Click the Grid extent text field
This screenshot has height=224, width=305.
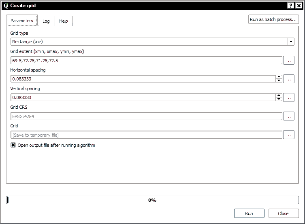coord(146,60)
